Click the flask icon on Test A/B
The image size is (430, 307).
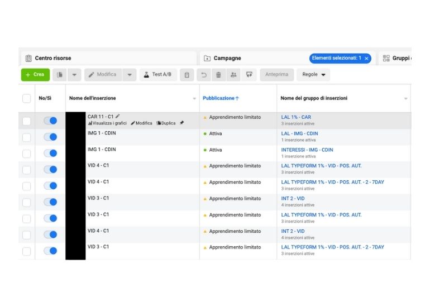[x=146, y=75]
